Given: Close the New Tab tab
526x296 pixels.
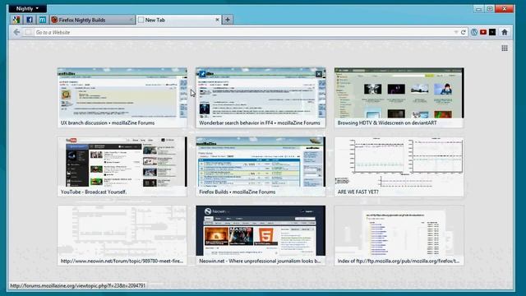Looking at the screenshot, I should click(217, 20).
